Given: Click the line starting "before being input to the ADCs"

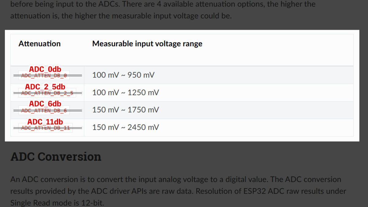Looking at the screenshot, I should [163, 5].
